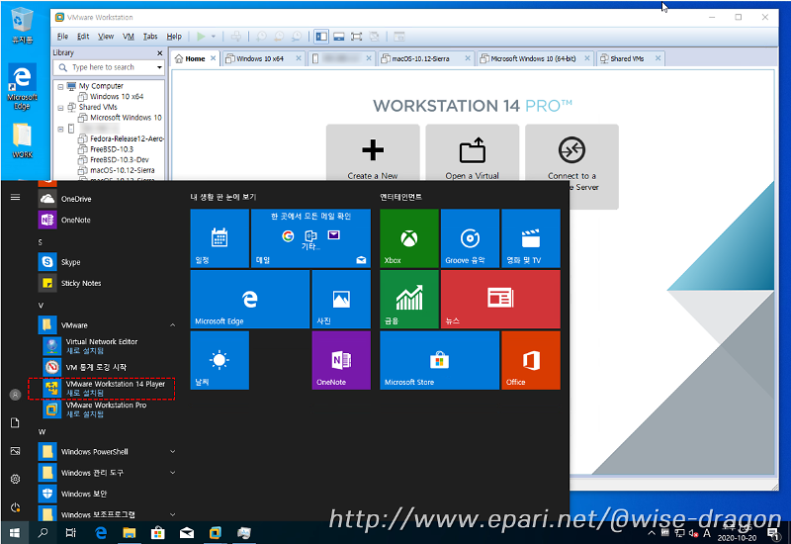Screen dimensions: 791x544
Task: Select Microsoft Windows 10 in the Library
Action: (x=120, y=118)
